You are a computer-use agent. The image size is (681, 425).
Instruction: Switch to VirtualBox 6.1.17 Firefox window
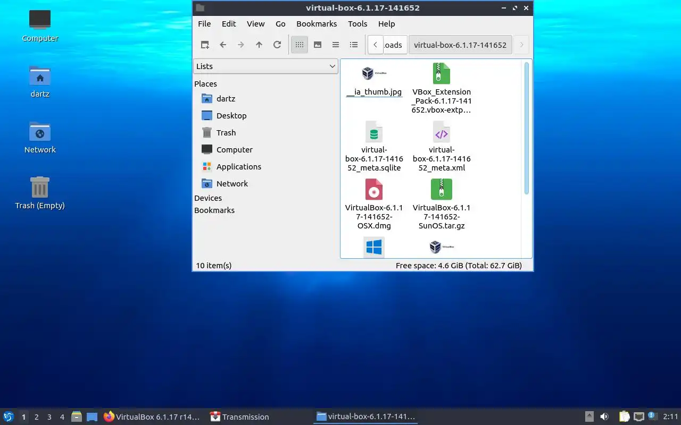coord(152,417)
